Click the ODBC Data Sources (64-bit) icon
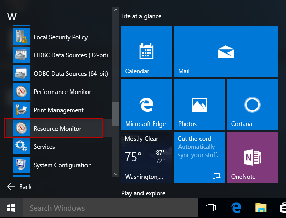 click(x=21, y=73)
